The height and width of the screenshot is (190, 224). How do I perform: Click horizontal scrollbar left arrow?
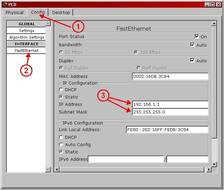coord(57,170)
